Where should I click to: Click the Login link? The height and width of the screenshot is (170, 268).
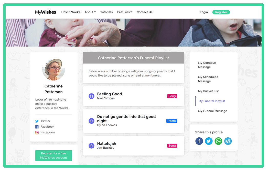pos(204,12)
